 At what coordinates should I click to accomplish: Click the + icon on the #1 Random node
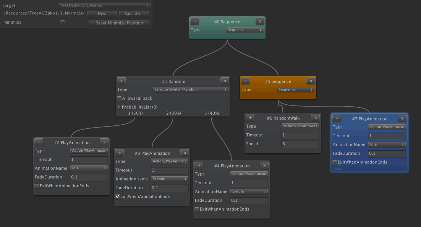[121, 81]
